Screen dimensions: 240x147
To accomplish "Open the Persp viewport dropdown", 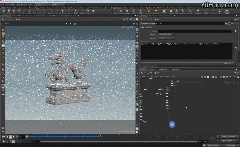I will click(x=124, y=28).
